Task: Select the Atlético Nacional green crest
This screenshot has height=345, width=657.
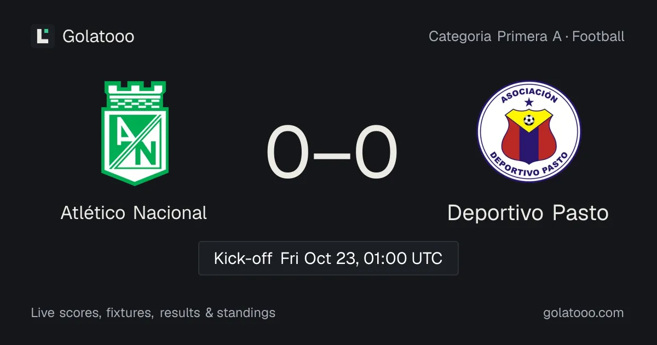Action: click(x=134, y=133)
